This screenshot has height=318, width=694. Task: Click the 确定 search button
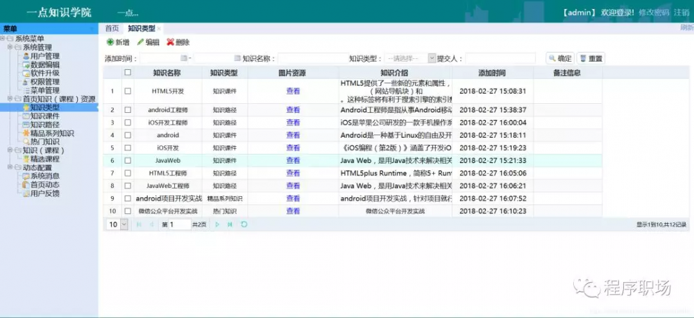tap(560, 58)
